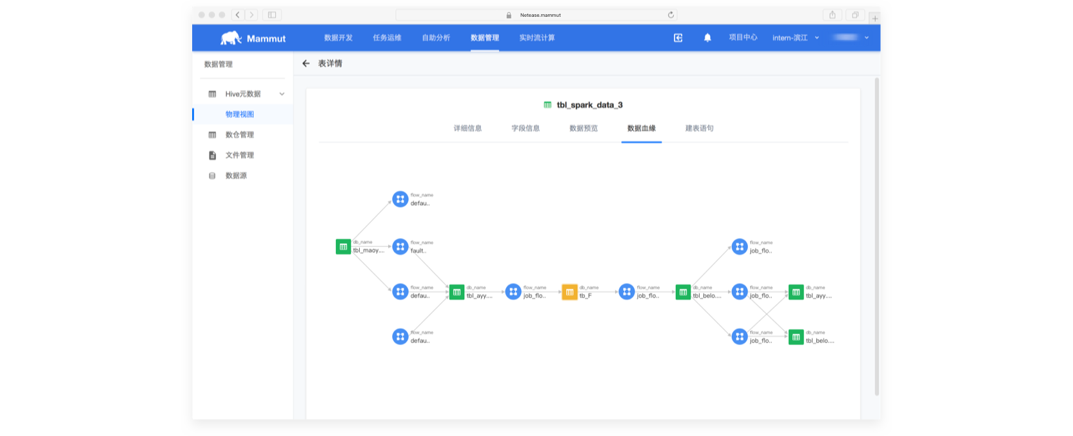Click the Mammut elephant logo
1073x436 pixels.
231,38
